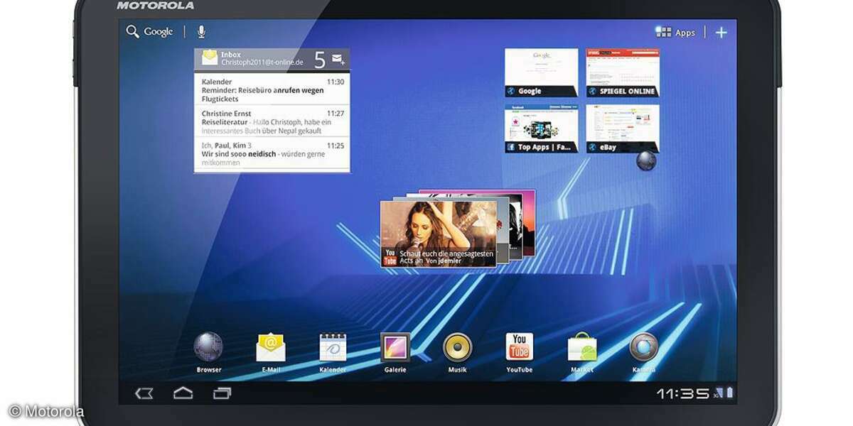Screen dimensions: 853x426
Task: Tap the YouTube logo on the video widget
Action: (390, 257)
